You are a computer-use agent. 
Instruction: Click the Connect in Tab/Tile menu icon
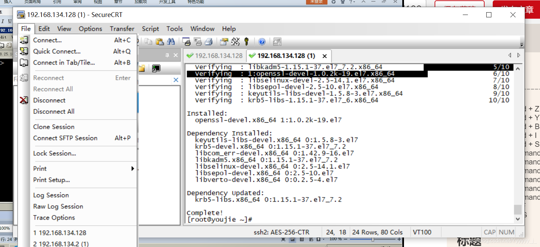click(x=24, y=63)
